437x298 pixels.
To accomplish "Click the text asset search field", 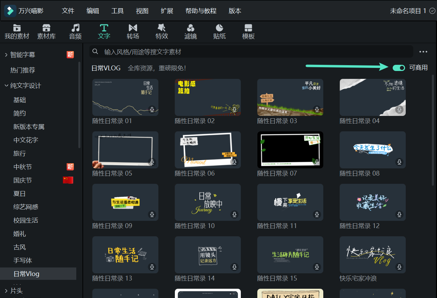I will tap(251, 52).
